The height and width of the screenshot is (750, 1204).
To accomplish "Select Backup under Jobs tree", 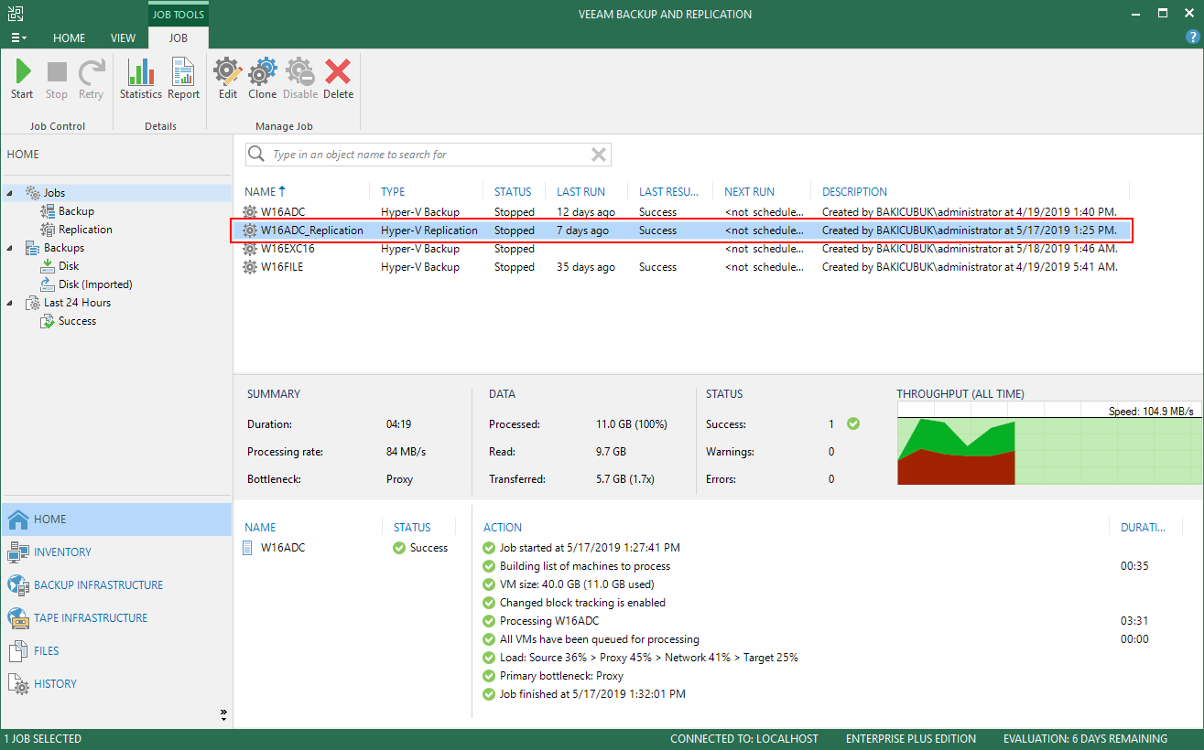I will click(76, 211).
